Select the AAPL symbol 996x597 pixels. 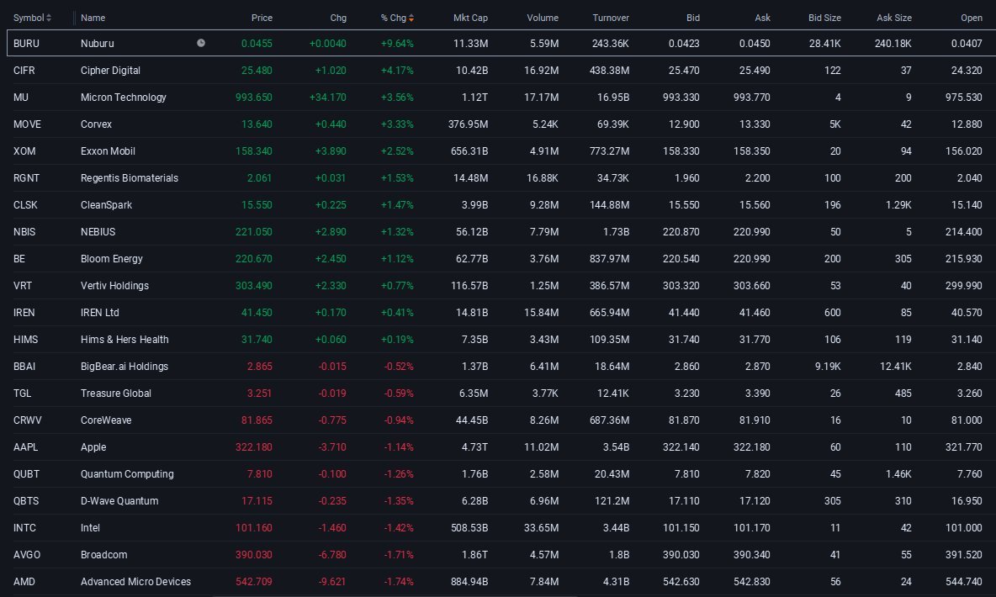pos(25,447)
